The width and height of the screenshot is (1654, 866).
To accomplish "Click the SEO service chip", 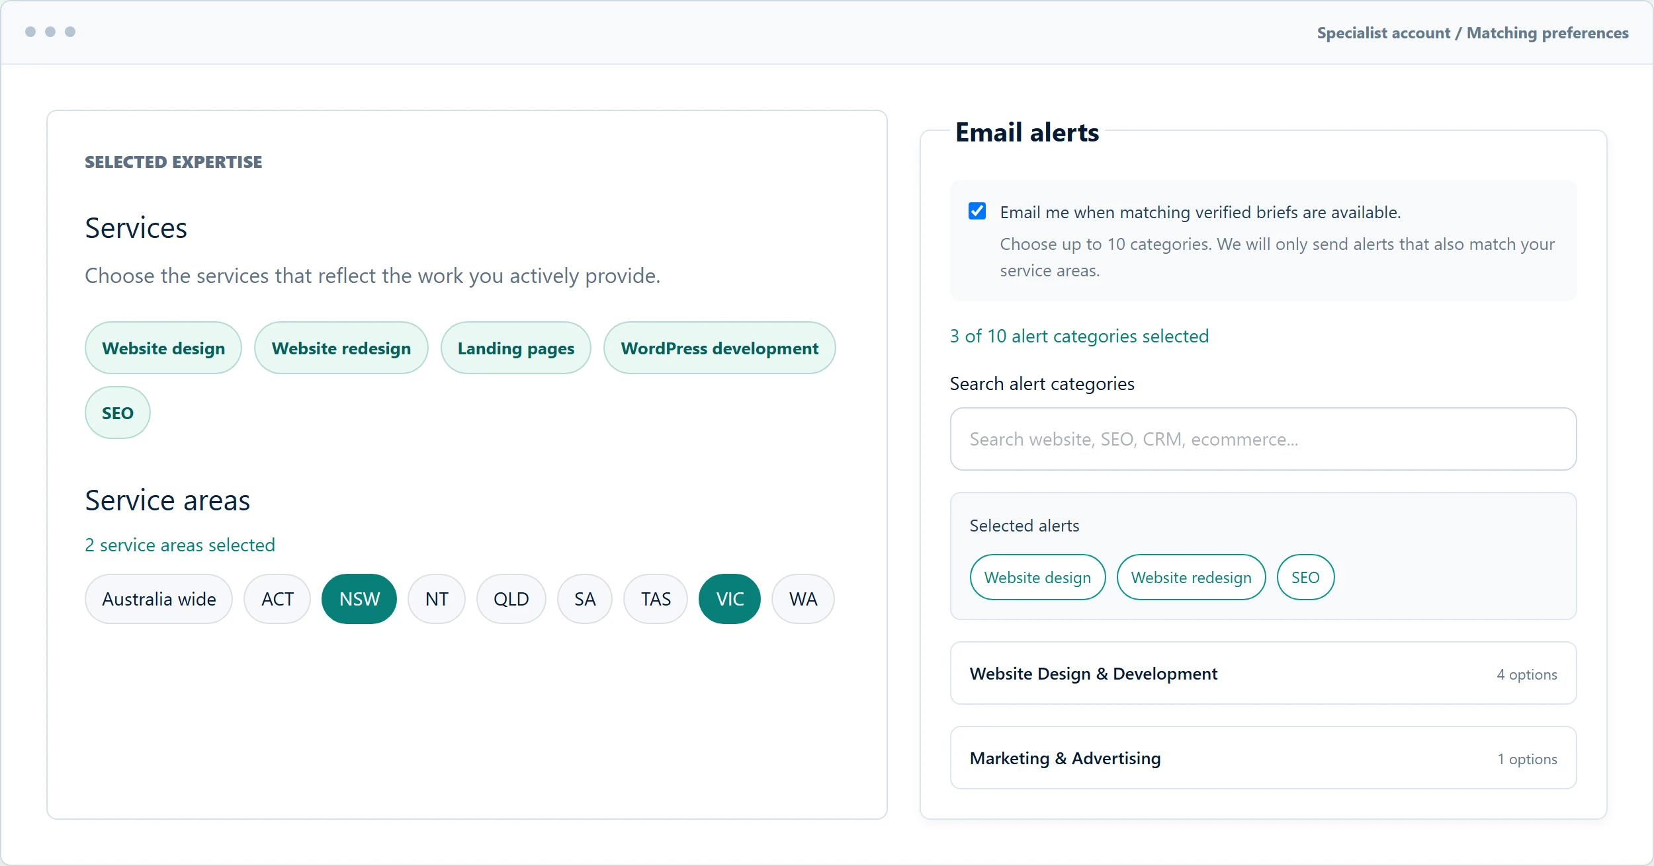I will click(x=118, y=413).
